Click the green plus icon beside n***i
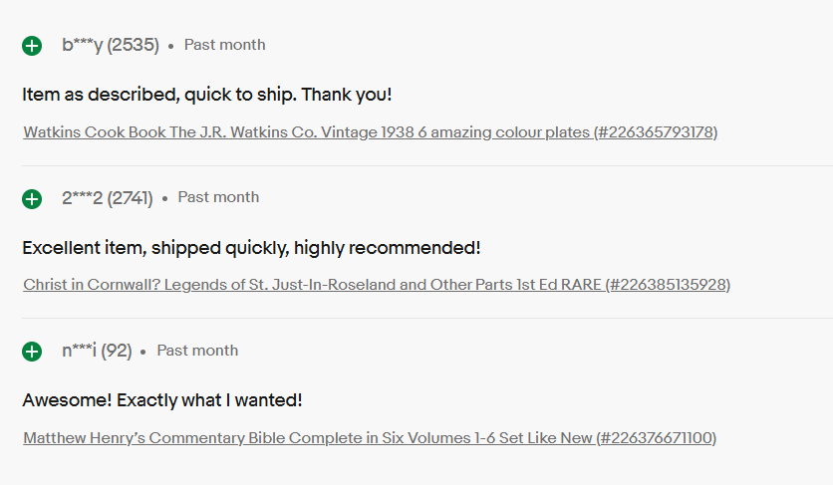Screen dimensions: 833x485 (32, 352)
